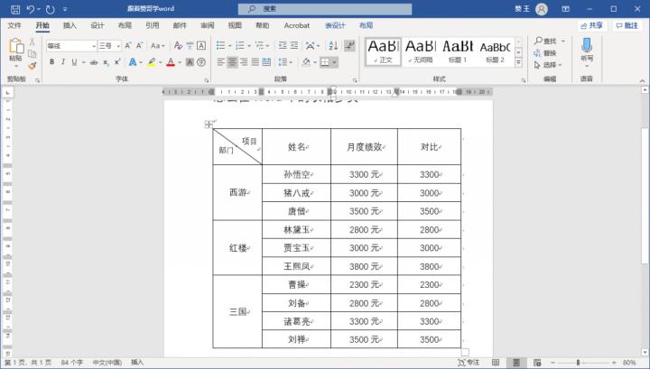Justify paragraph text
650x369 pixels.
(255, 62)
